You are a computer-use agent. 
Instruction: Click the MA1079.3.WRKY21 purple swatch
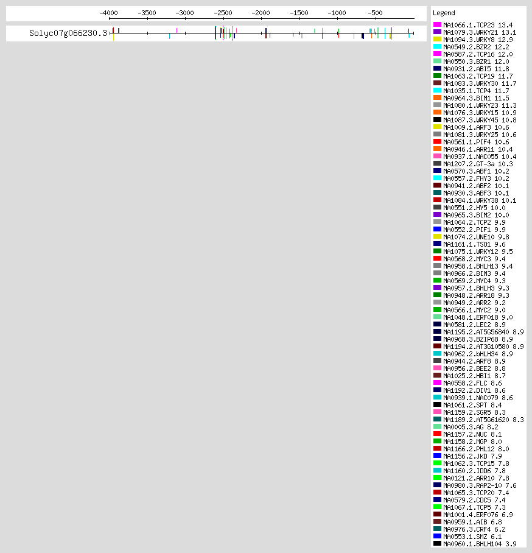437,32
